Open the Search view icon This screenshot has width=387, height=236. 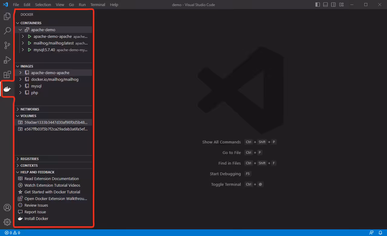pos(7,31)
